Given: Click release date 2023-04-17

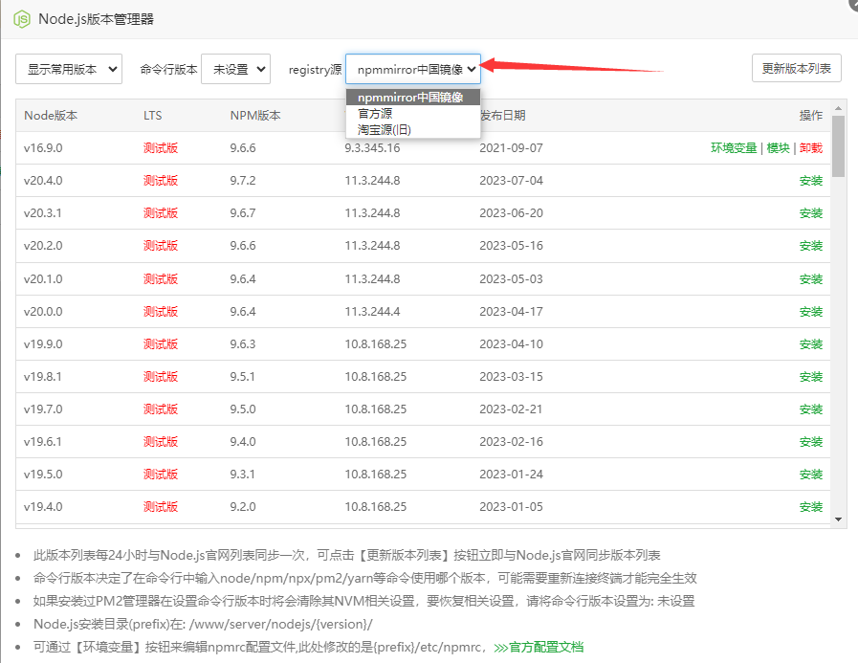Looking at the screenshot, I should (511, 312).
